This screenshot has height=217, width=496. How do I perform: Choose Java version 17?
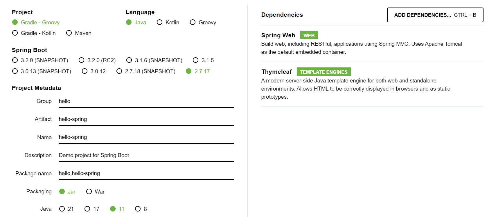click(87, 209)
